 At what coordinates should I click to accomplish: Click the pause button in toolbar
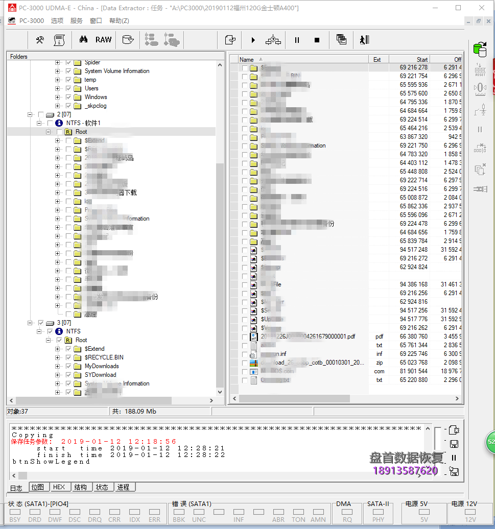coord(297,40)
